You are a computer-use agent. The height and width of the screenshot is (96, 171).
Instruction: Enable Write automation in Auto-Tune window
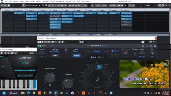pyautogui.click(x=49, y=42)
